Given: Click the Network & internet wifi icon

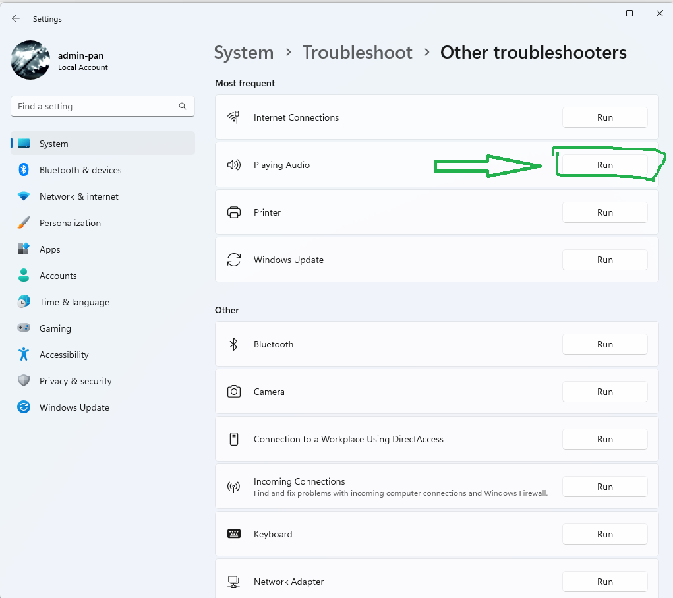Looking at the screenshot, I should coord(24,196).
